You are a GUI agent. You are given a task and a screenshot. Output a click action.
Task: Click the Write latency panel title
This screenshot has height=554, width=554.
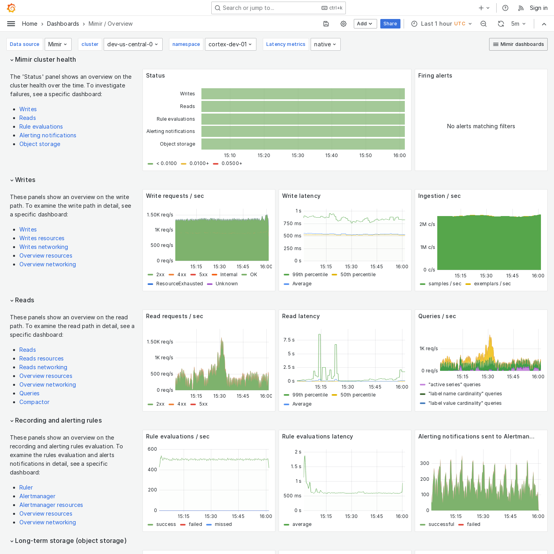[x=301, y=196]
